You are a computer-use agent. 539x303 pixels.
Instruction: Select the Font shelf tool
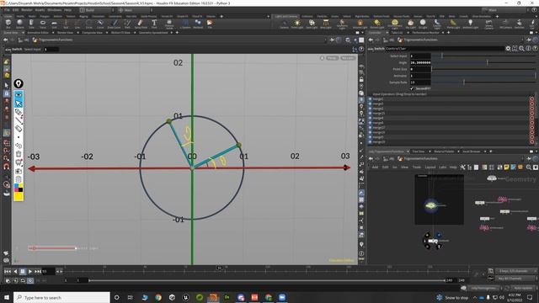pos(154,24)
